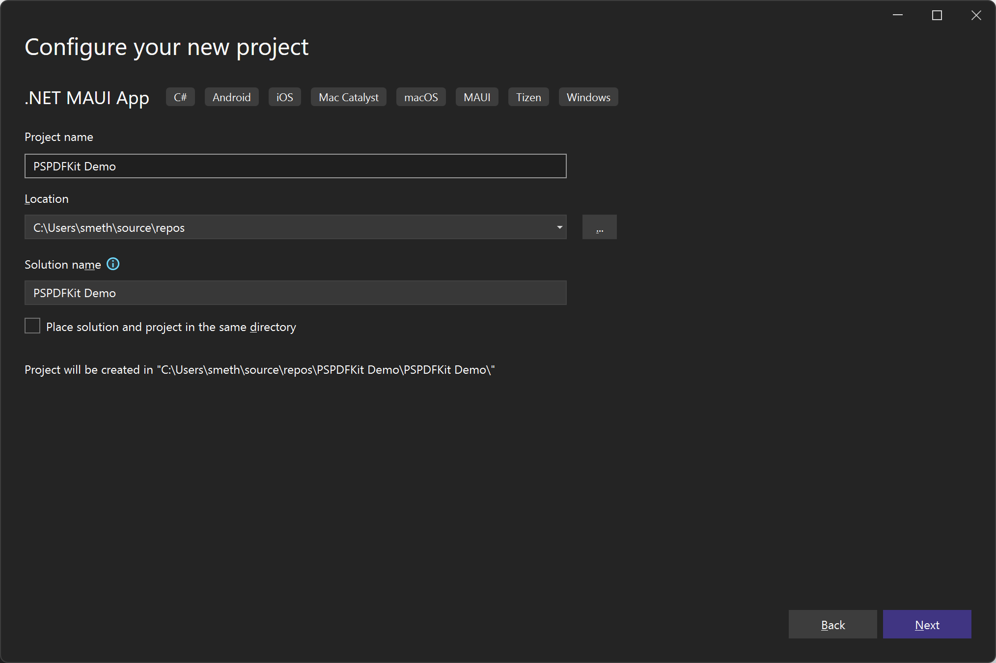Click the Solution name info icon
Image resolution: width=996 pixels, height=663 pixels.
point(113,264)
